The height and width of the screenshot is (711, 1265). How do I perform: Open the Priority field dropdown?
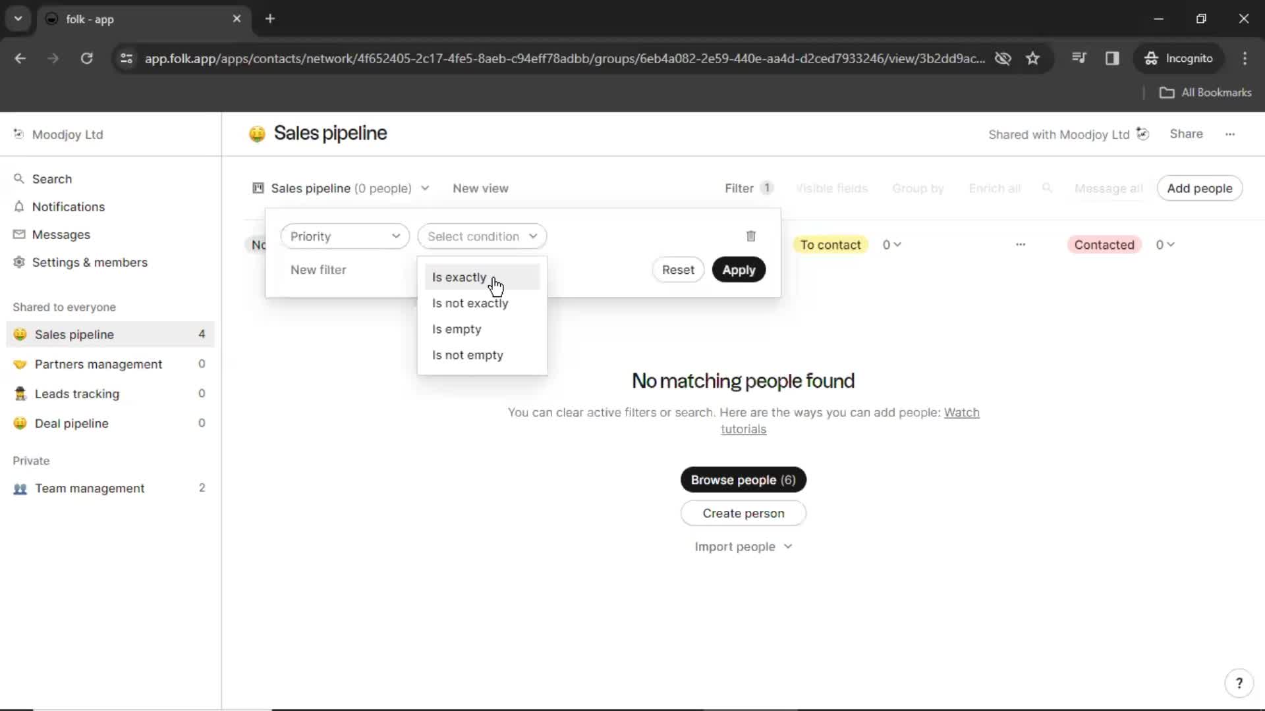(345, 236)
